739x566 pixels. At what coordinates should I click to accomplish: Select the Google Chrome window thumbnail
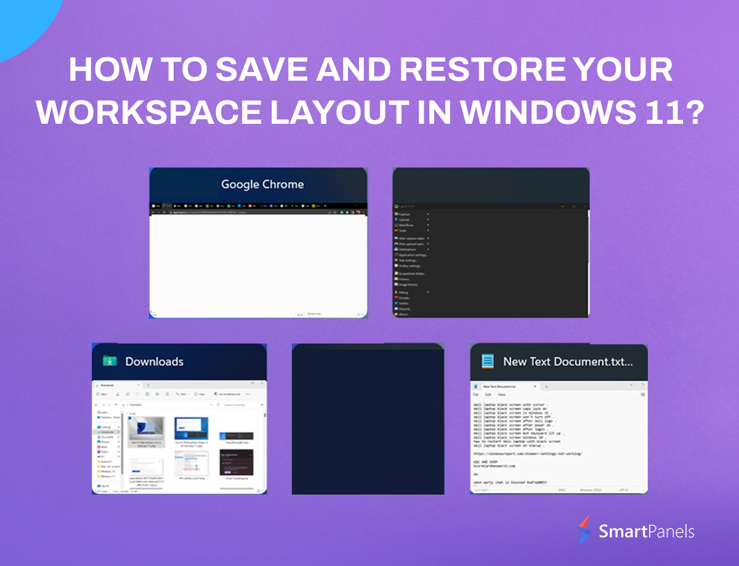[x=259, y=243]
